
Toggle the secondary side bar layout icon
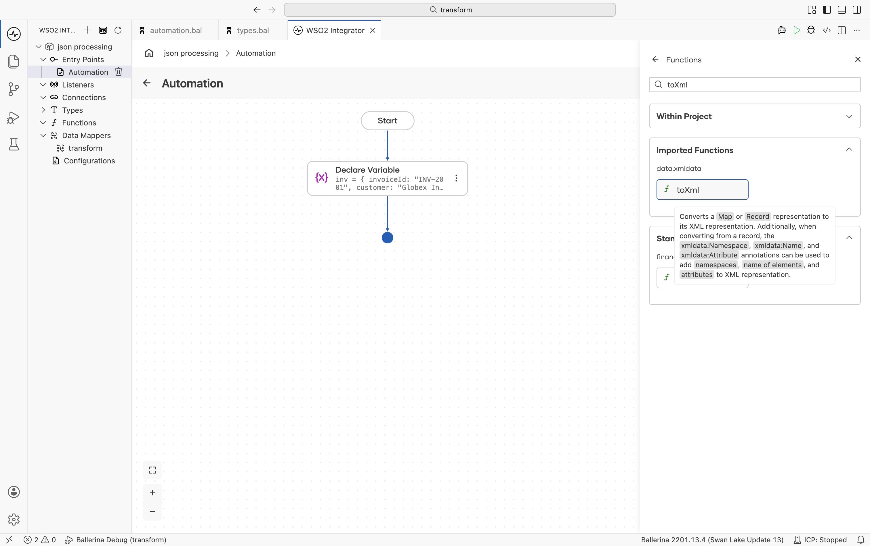tap(857, 10)
